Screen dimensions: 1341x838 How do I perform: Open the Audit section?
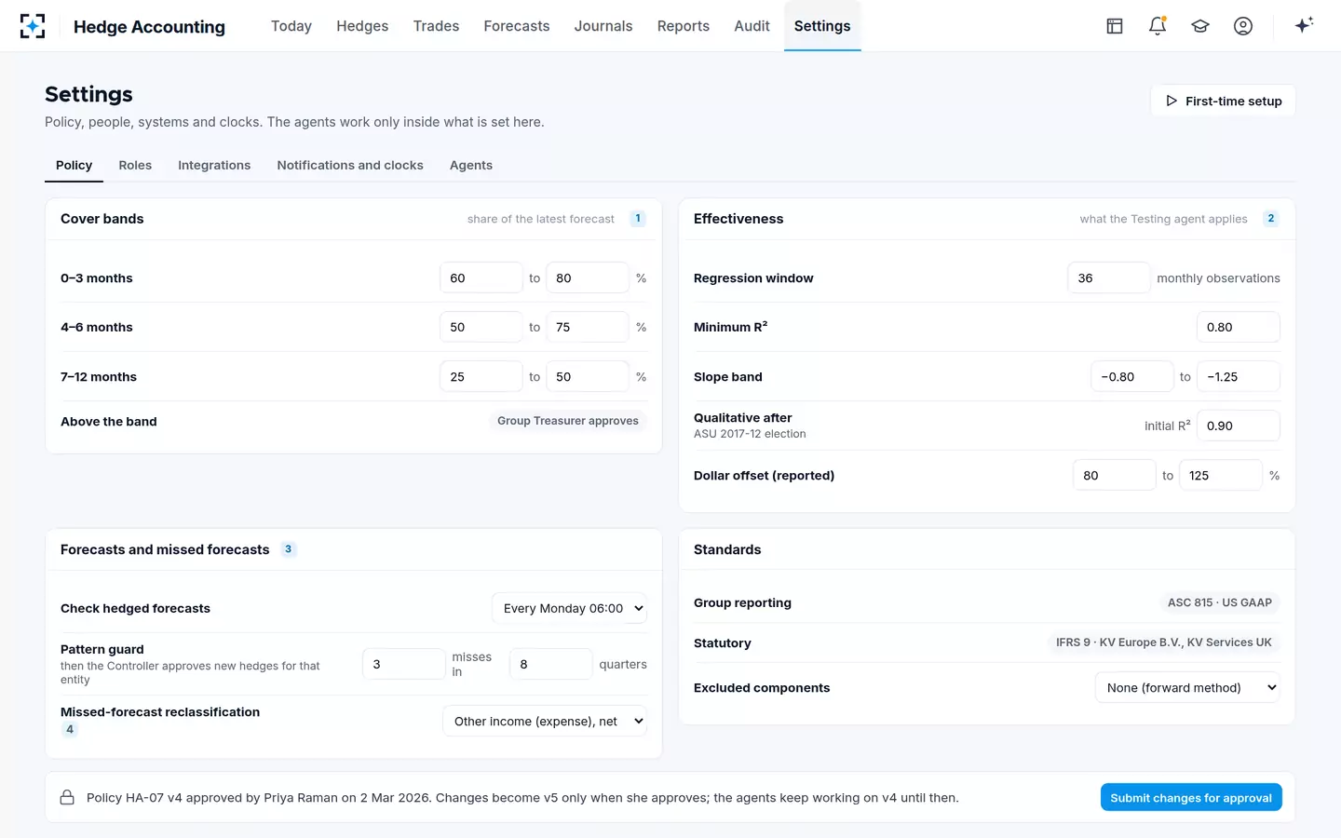(x=752, y=26)
